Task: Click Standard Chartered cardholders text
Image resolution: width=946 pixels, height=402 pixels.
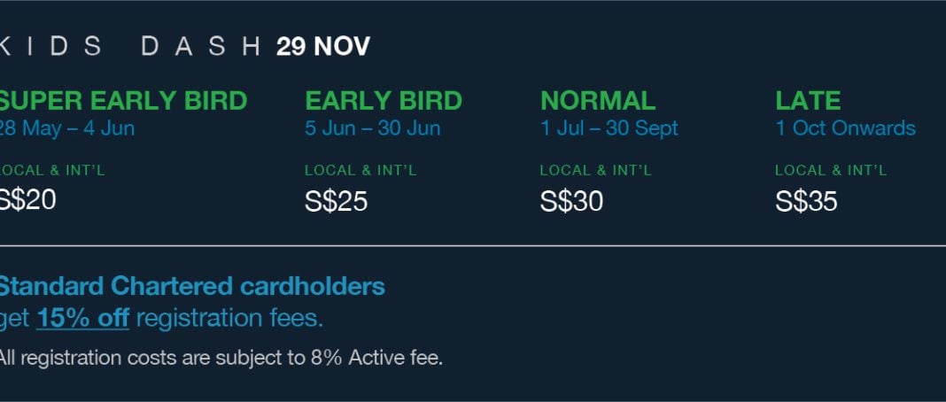Action: [x=192, y=286]
